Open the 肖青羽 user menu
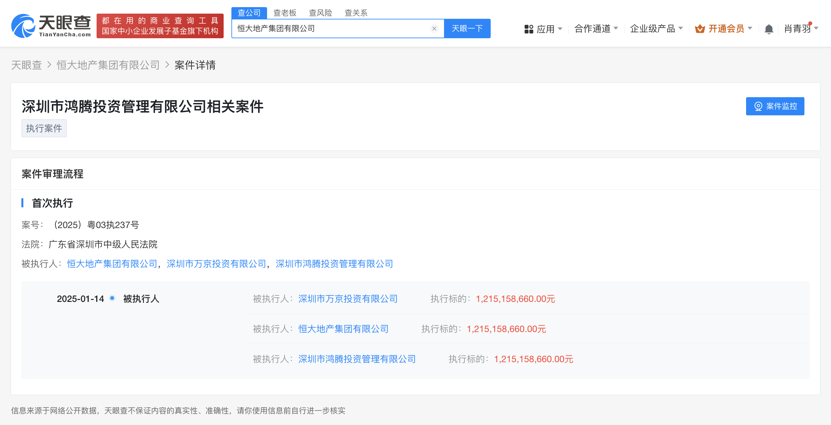The height and width of the screenshot is (425, 831). tap(801, 29)
